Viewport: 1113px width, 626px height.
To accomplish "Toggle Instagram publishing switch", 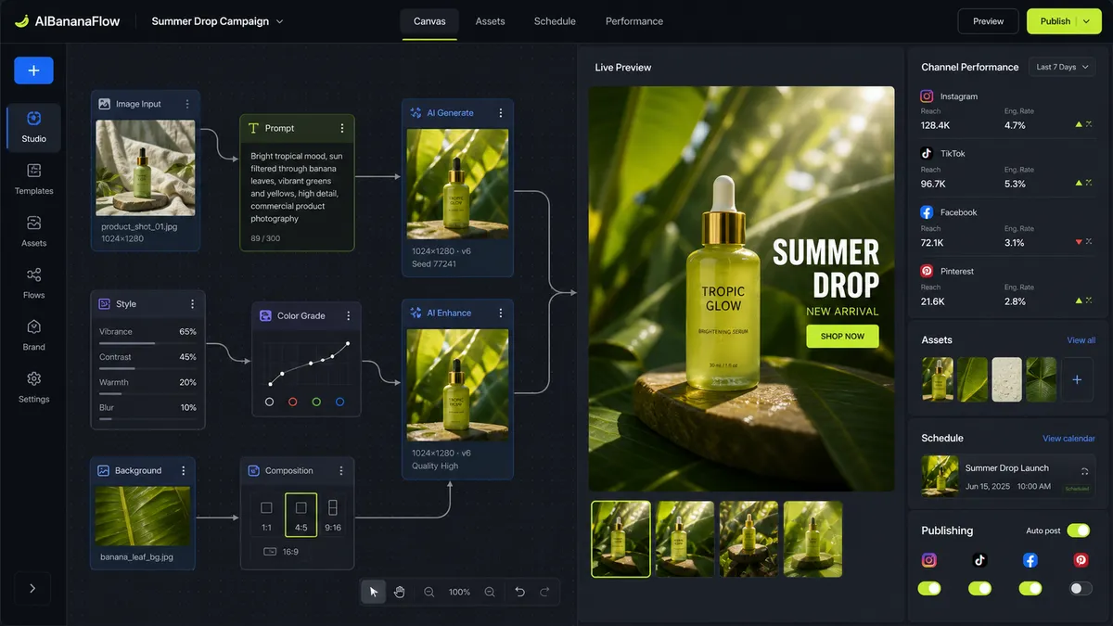I will (929, 588).
